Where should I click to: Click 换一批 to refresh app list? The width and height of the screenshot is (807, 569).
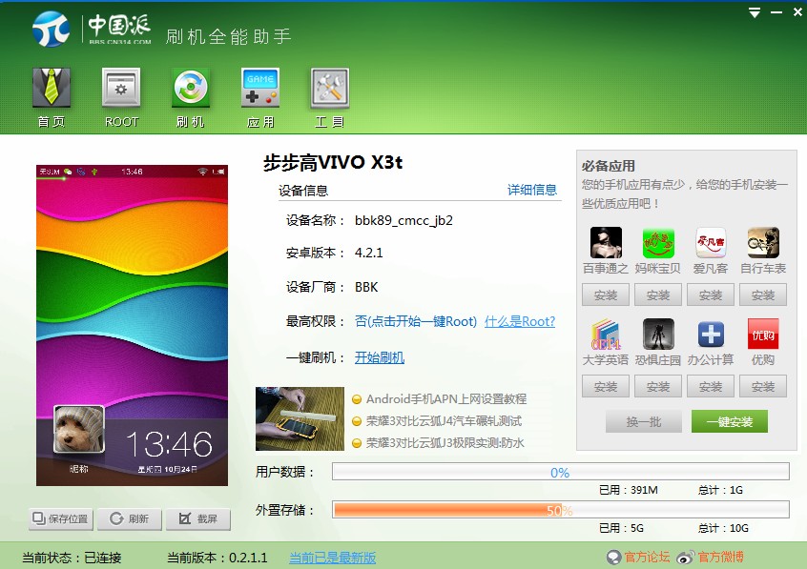[x=644, y=422]
